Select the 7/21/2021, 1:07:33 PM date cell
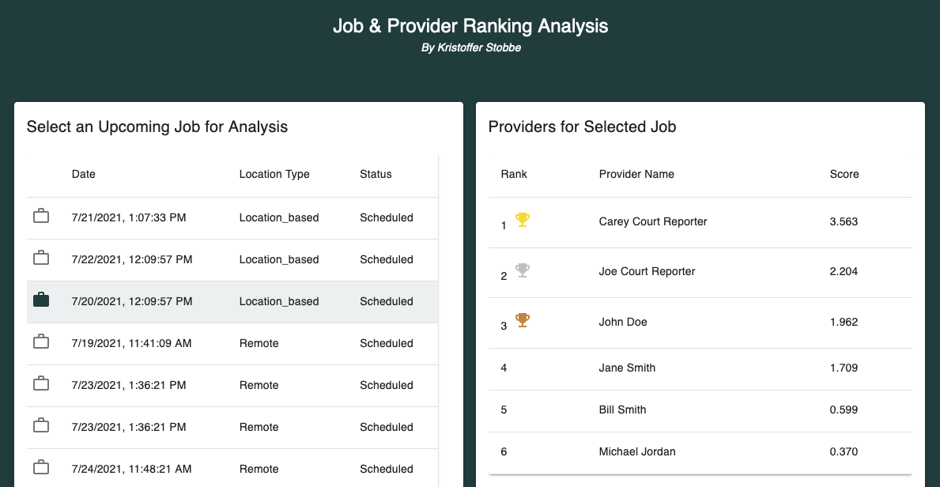This screenshot has width=940, height=487. point(129,217)
